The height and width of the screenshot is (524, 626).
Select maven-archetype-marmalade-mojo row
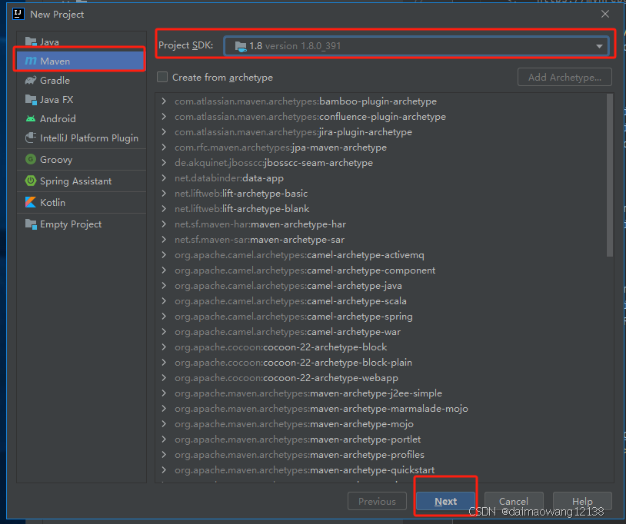(x=381, y=408)
